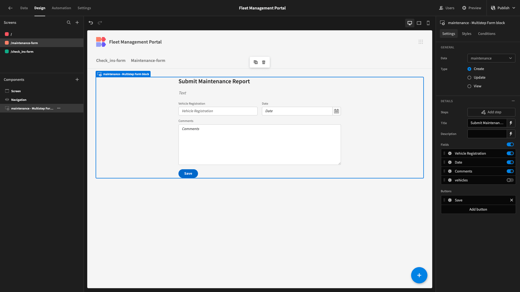Image resolution: width=520 pixels, height=292 pixels.
Task: Click the undo icon in toolbar
Action: [91, 23]
